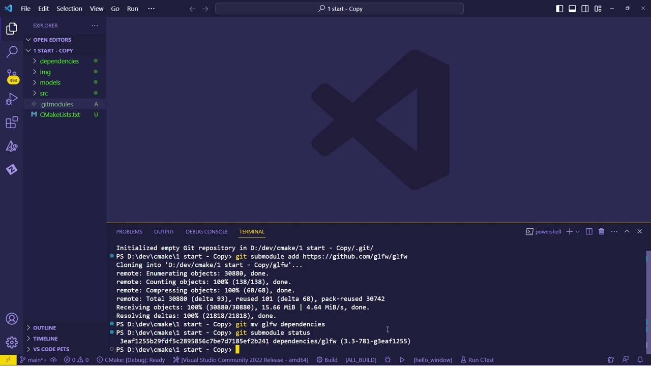Open the launch profile dropdown arrow
Viewport: 651px width, 366px height.
pos(577,232)
